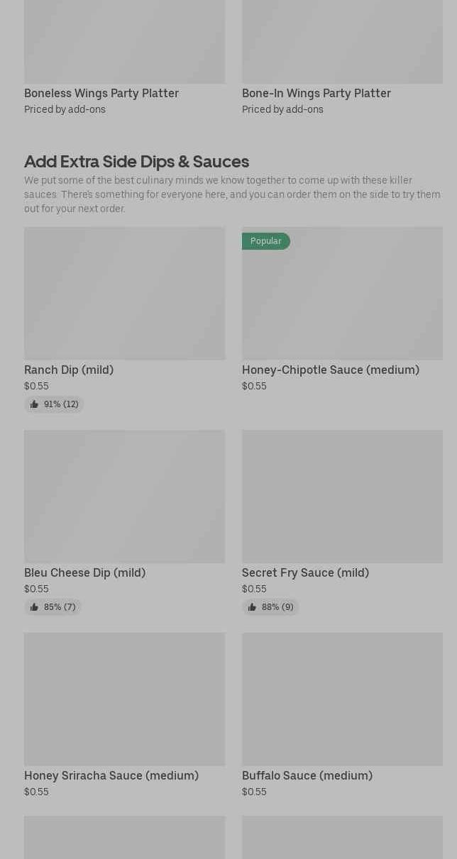Click thumbs-up icon under Ranch Dip

click(x=34, y=404)
